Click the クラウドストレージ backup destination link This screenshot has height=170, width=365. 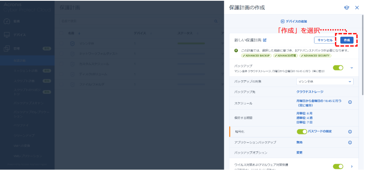[310, 92]
